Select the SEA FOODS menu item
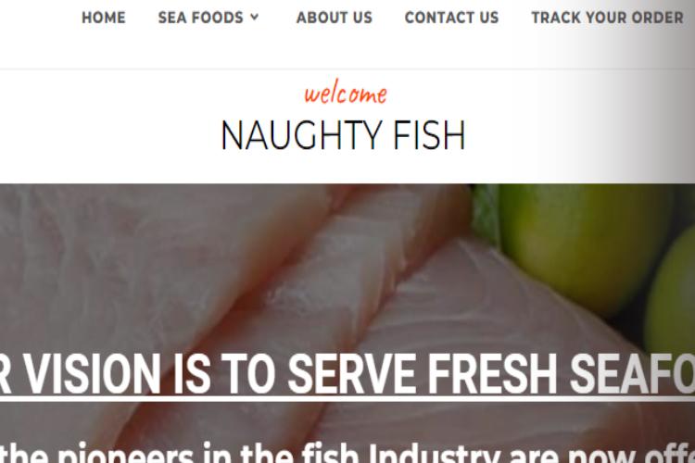695x463 pixels. pos(201,18)
